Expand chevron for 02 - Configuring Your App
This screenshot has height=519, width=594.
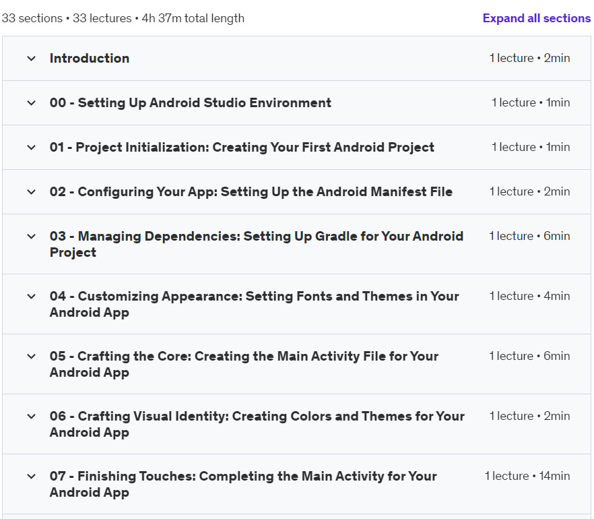point(32,192)
